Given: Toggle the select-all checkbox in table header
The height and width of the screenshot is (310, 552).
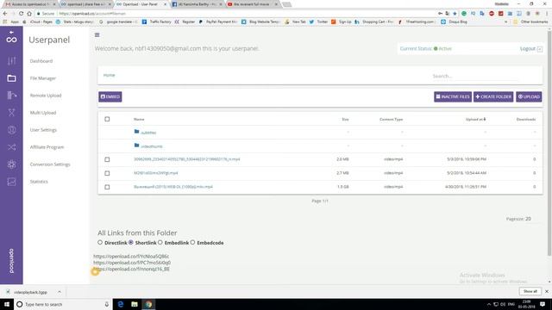Looking at the screenshot, I should click(x=107, y=119).
